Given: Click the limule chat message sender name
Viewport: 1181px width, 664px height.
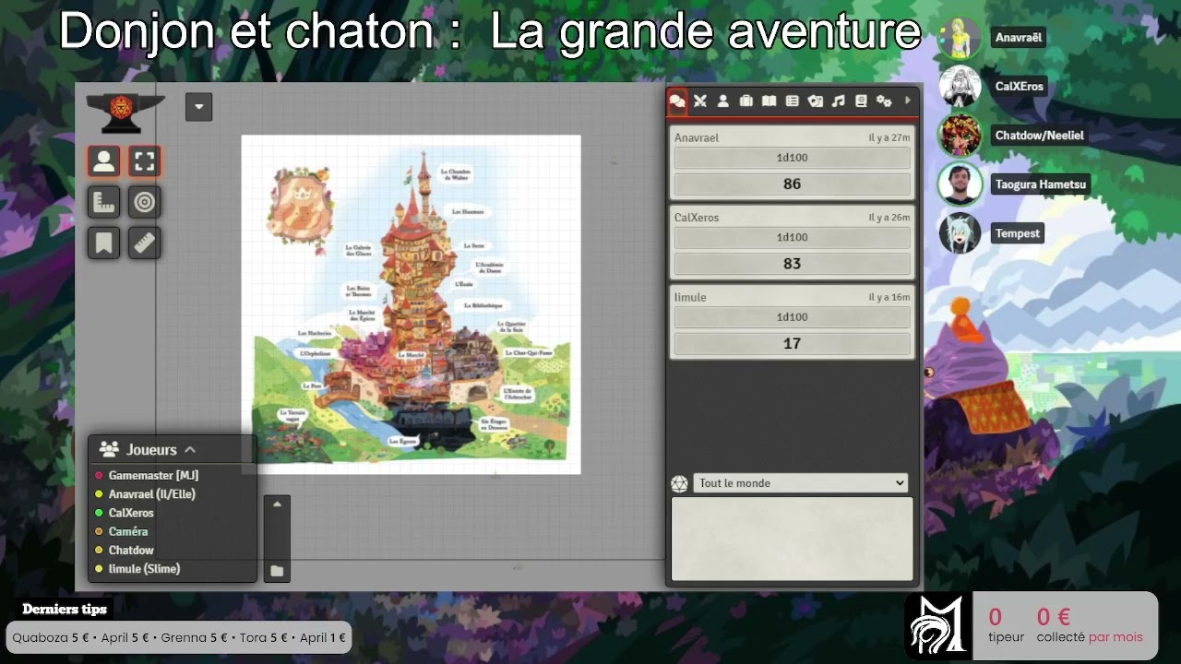Looking at the screenshot, I should [x=690, y=297].
